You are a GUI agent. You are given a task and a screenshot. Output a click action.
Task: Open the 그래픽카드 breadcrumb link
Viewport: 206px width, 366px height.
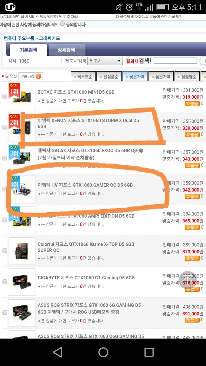pos(49,38)
